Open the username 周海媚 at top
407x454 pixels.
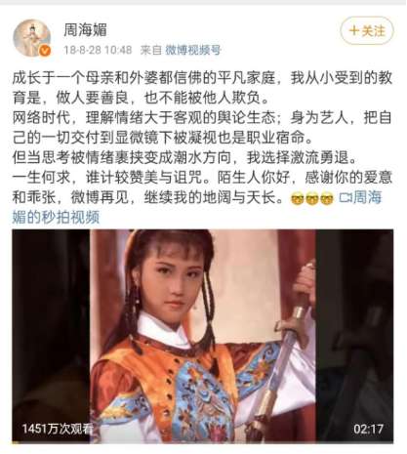[85, 30]
